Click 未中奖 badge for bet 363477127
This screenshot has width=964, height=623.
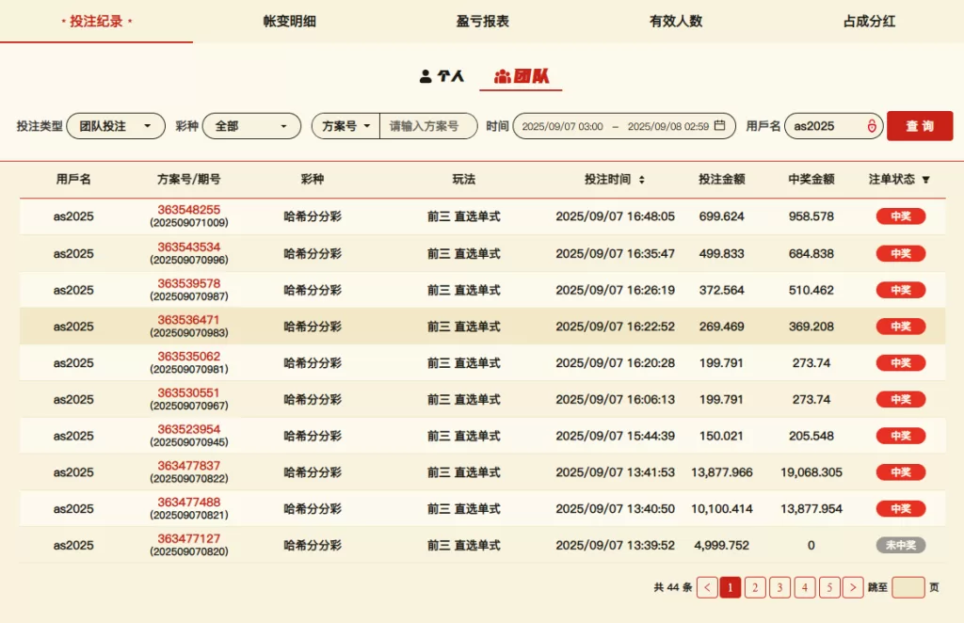point(901,545)
